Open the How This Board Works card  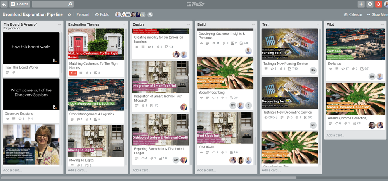point(31,54)
